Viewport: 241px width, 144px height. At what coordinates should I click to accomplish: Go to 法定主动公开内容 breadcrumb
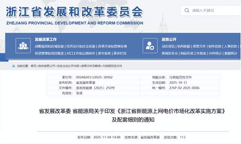point(68,66)
